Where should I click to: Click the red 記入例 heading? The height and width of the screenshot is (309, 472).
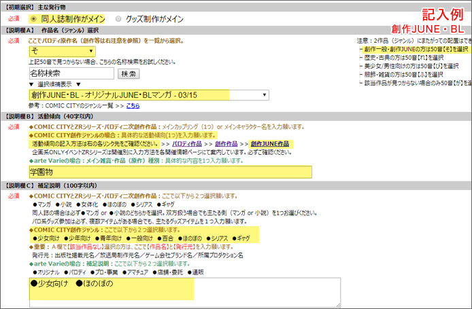tap(443, 15)
